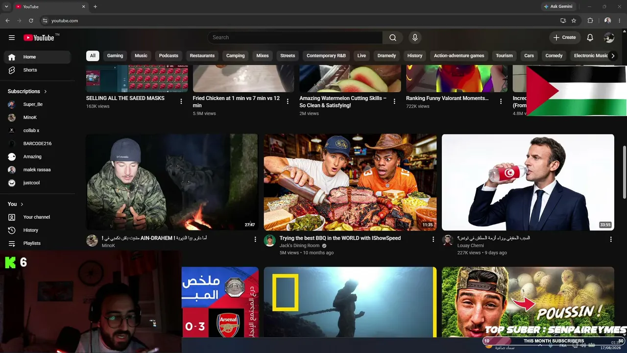Open Louay Cherni channel avatar

pos(448,240)
